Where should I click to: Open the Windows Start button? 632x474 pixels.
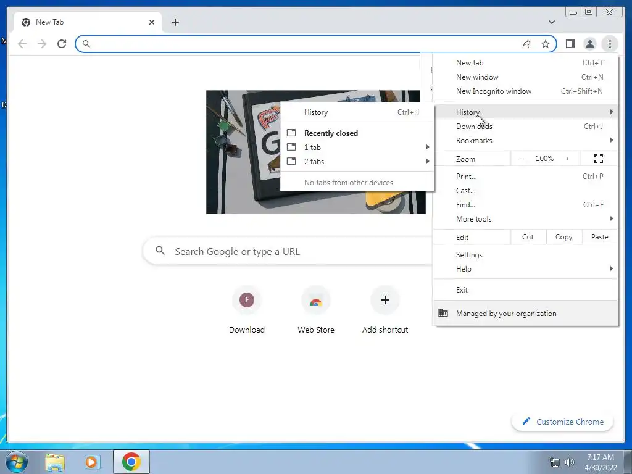(x=17, y=462)
